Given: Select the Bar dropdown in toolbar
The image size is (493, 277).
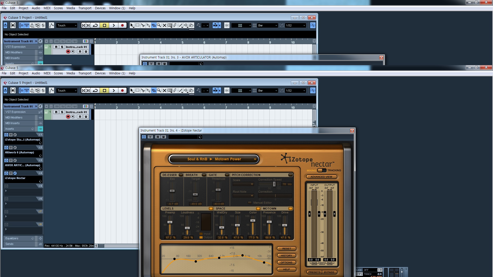Looking at the screenshot, I should pos(268,90).
